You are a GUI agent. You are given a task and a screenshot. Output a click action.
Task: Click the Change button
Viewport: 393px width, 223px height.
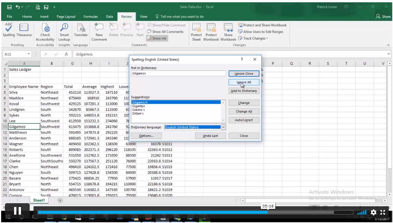coord(244,103)
